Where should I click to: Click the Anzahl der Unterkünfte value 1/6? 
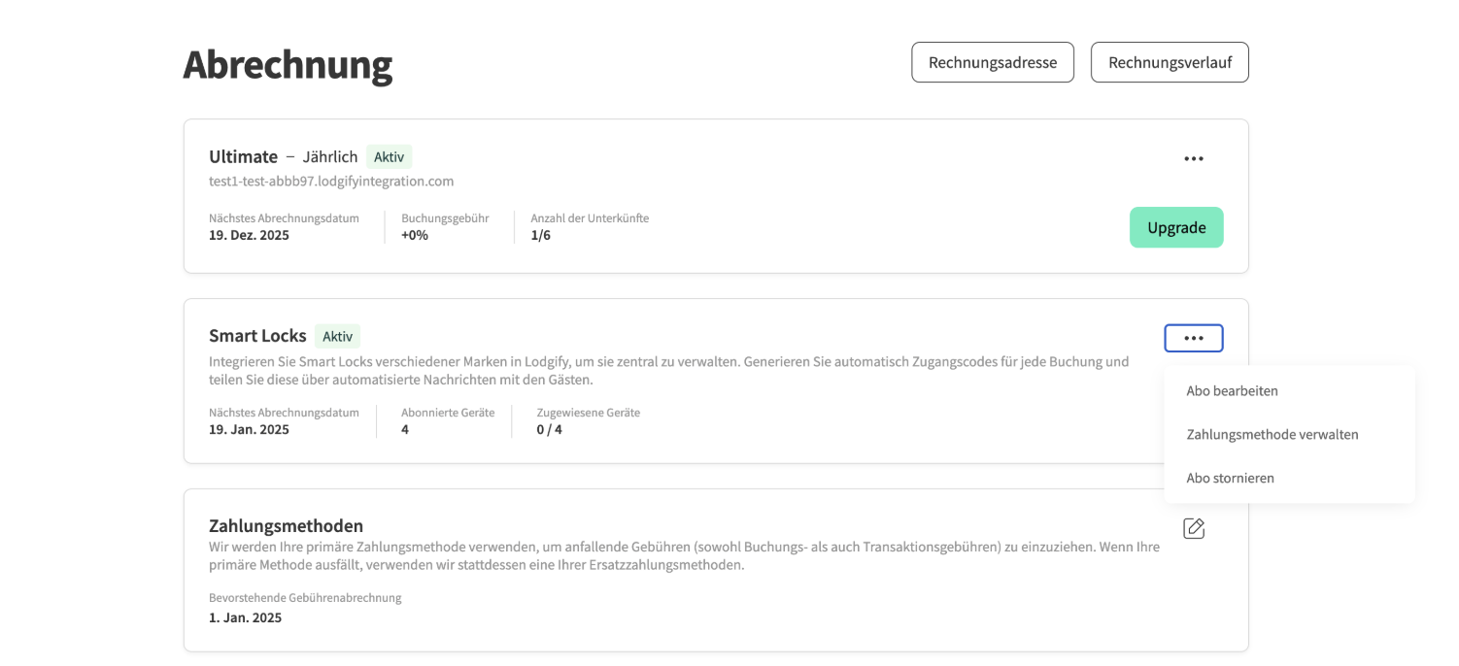pyautogui.click(x=540, y=234)
